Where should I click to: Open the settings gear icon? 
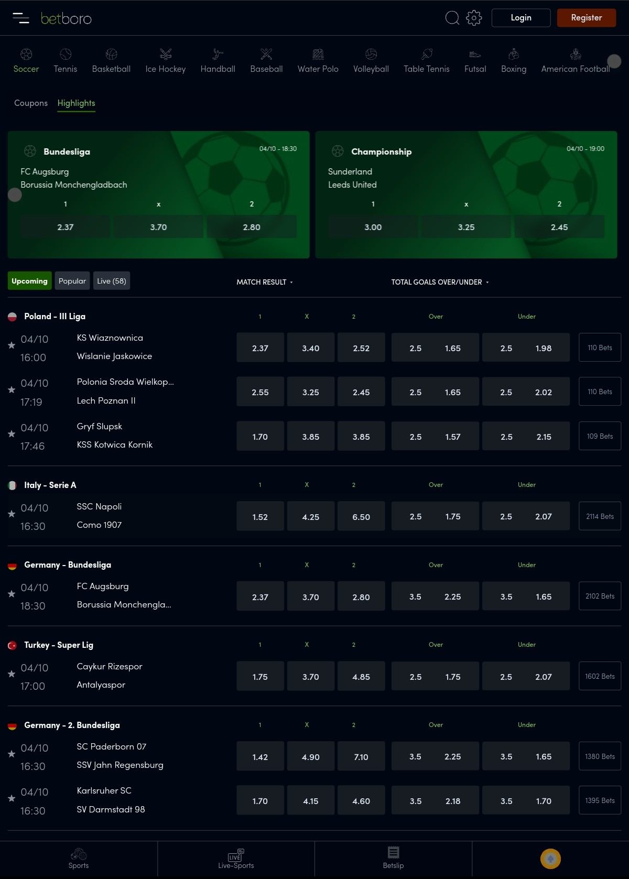[x=474, y=18]
